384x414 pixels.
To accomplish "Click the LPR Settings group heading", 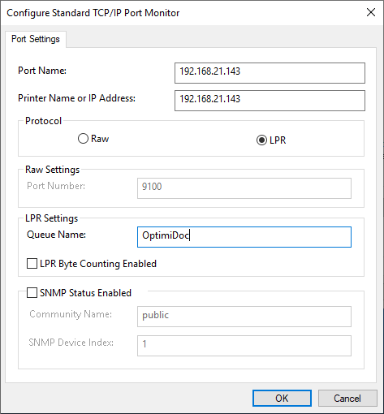I will (x=51, y=218).
